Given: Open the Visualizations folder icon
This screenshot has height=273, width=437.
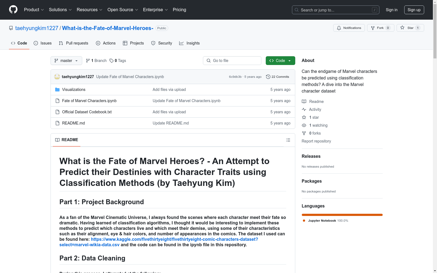Looking at the screenshot, I should (57, 90).
